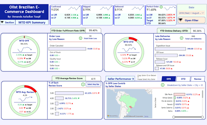This screenshot has height=125, width=207.
Task: Click YTD Average Review Score value 4.11
Action: [93, 79]
